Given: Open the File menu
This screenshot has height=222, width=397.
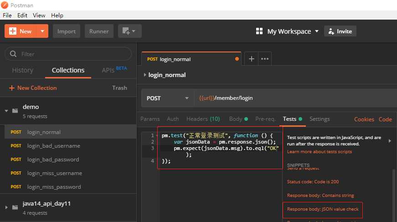Looking at the screenshot, I should pyautogui.click(x=7, y=15).
